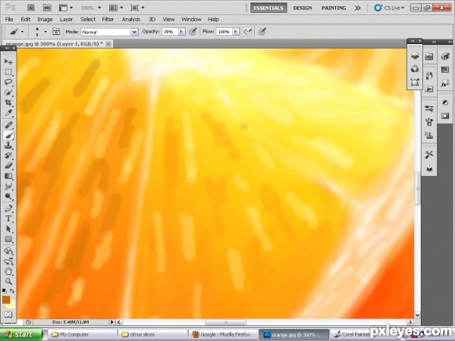Viewport: 455px width, 341px height.
Task: Open the Screen Mode dropdown
Action: coord(137,8)
